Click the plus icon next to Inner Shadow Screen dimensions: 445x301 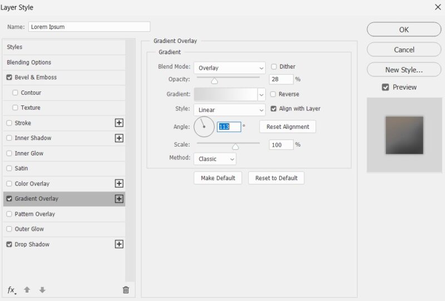(119, 138)
